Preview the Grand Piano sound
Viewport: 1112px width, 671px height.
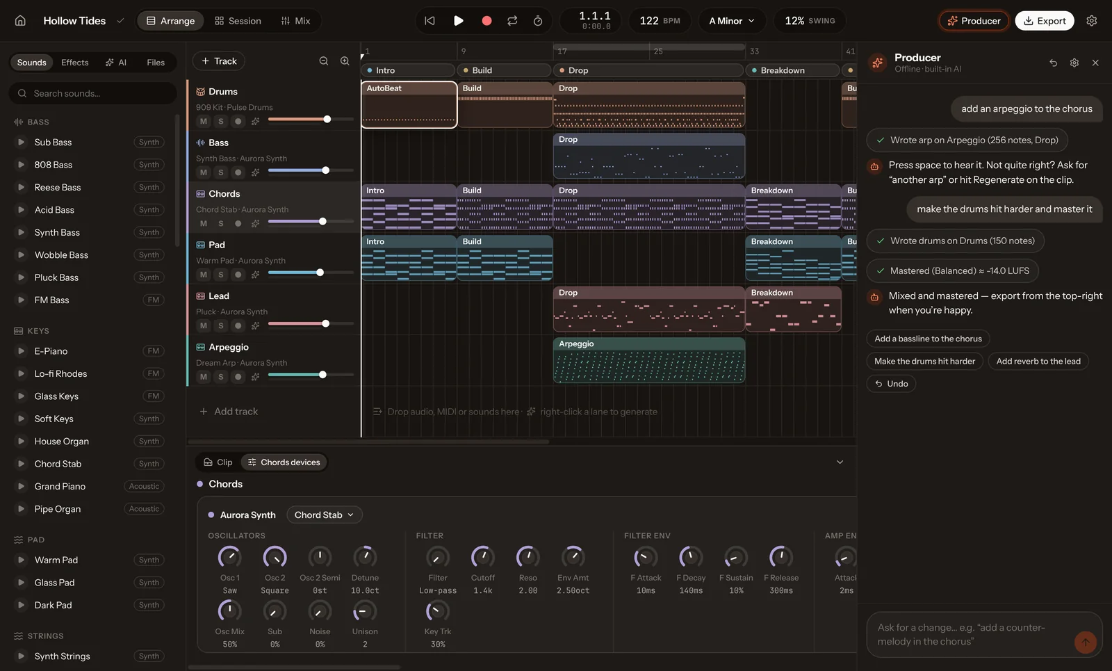(21, 487)
